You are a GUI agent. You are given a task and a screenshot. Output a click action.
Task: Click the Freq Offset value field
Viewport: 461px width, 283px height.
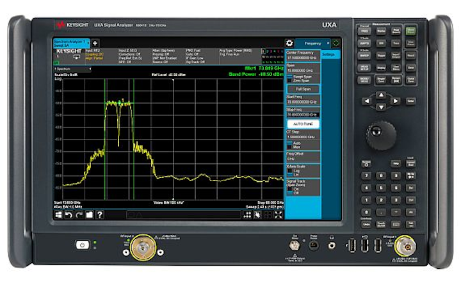tap(303, 159)
